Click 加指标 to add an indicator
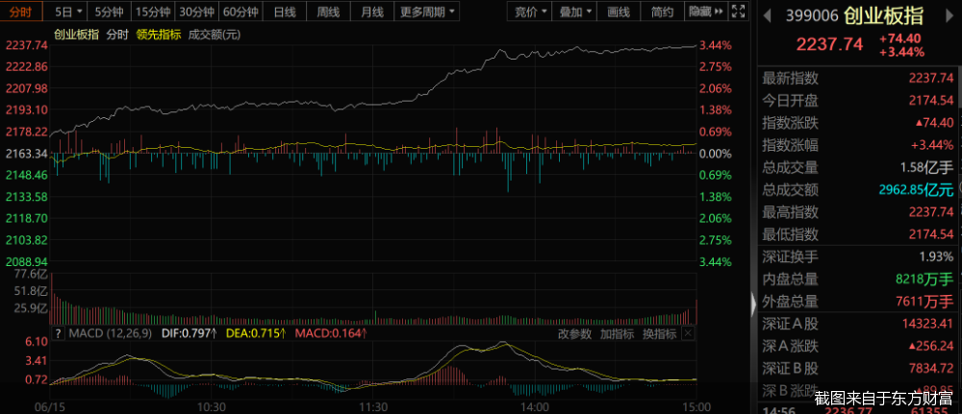 point(617,334)
